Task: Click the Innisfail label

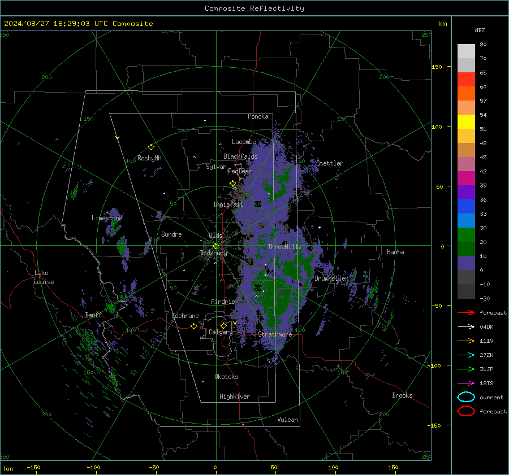Action: point(228,204)
